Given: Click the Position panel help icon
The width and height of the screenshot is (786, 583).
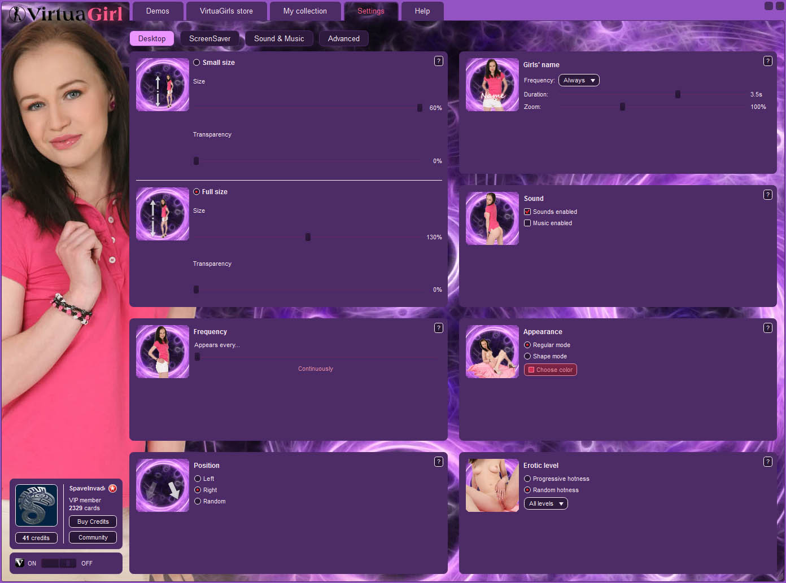Looking at the screenshot, I should coord(438,462).
